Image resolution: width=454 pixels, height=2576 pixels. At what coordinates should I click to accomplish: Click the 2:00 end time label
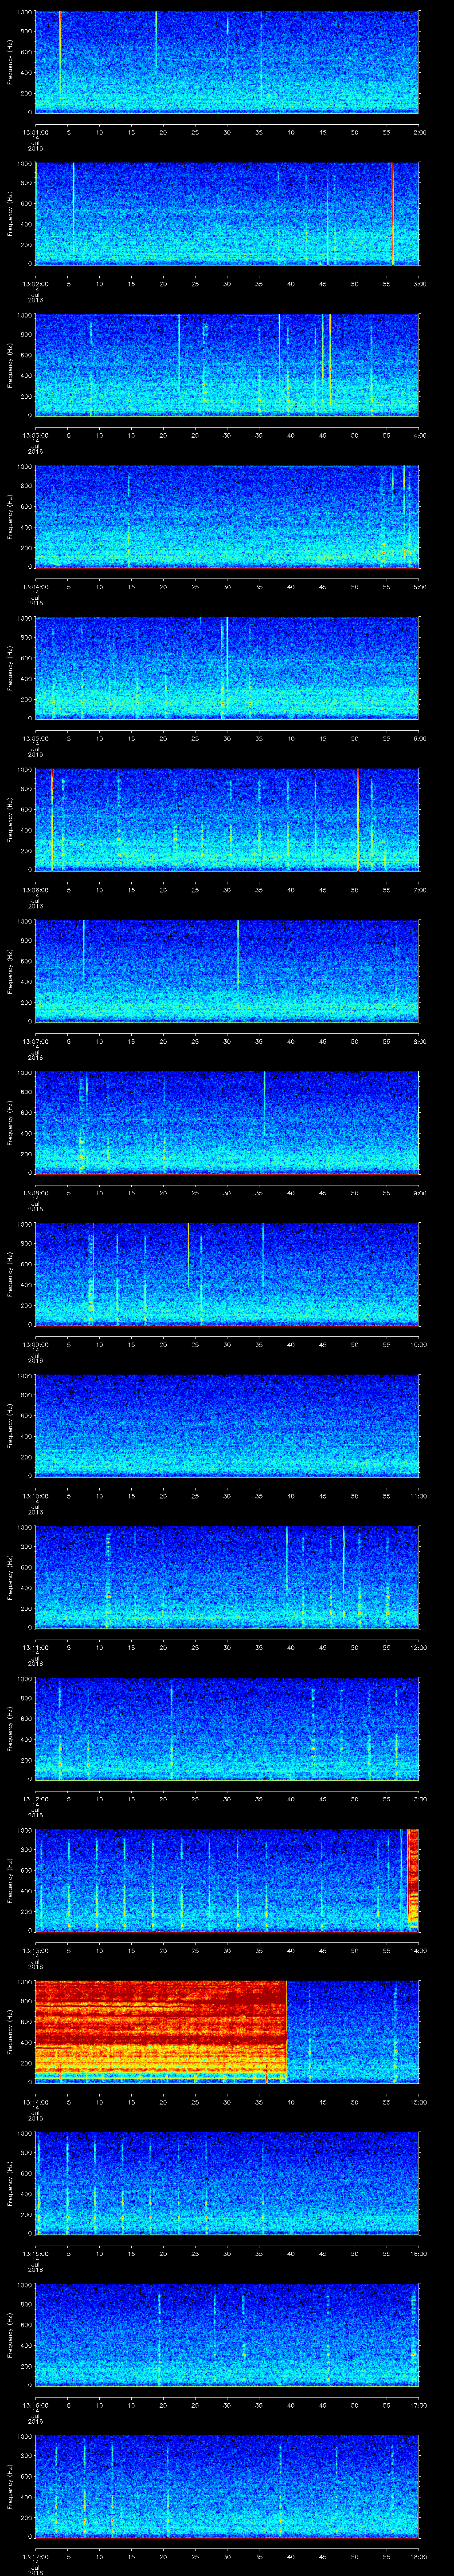419,132
